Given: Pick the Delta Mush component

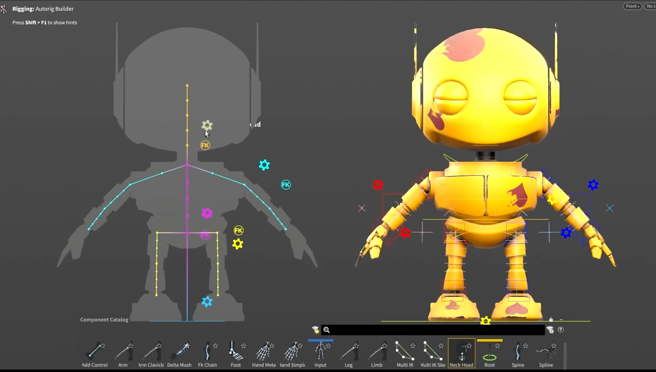Looking at the screenshot, I should [x=179, y=355].
